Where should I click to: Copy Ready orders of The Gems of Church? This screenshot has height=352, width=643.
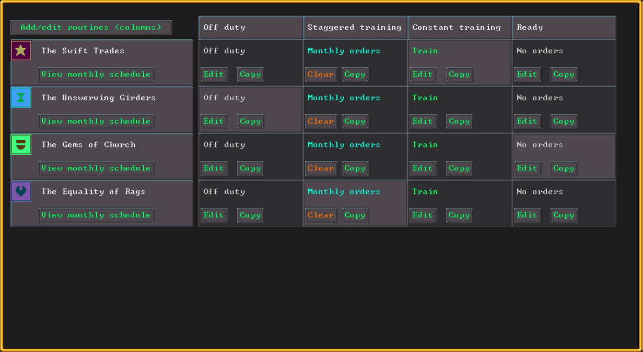pyautogui.click(x=564, y=168)
